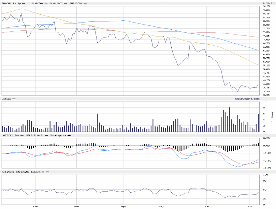Screen dimensions: 276x209
Task: Click the SMA(200) legend line swatch
Action: click(x=85, y=3)
